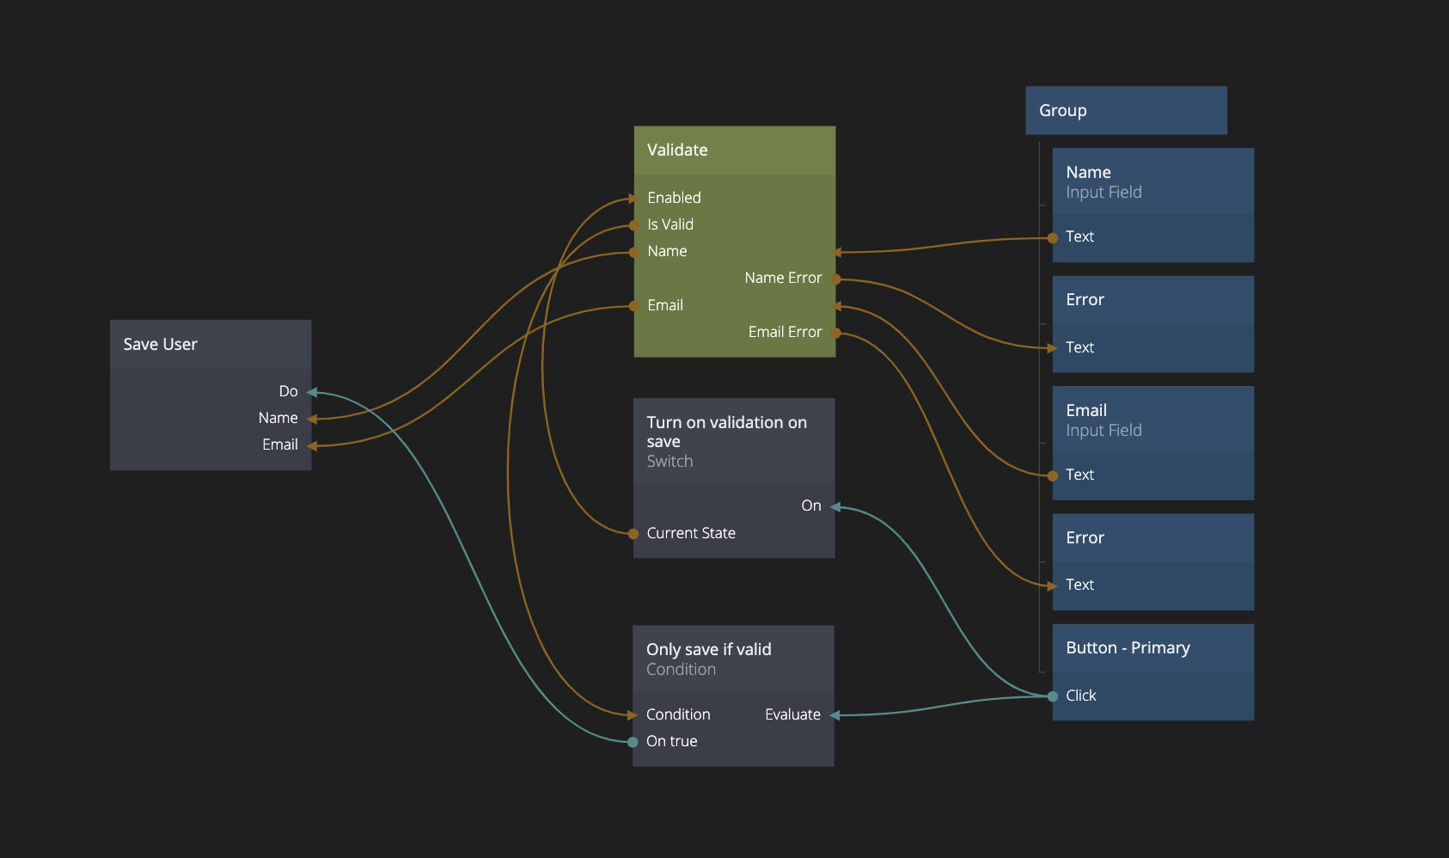The image size is (1449, 858).
Task: Select the Email Input Field node header
Action: [x=1152, y=420]
